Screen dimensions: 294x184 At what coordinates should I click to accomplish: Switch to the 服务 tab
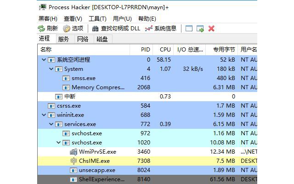click(63, 39)
